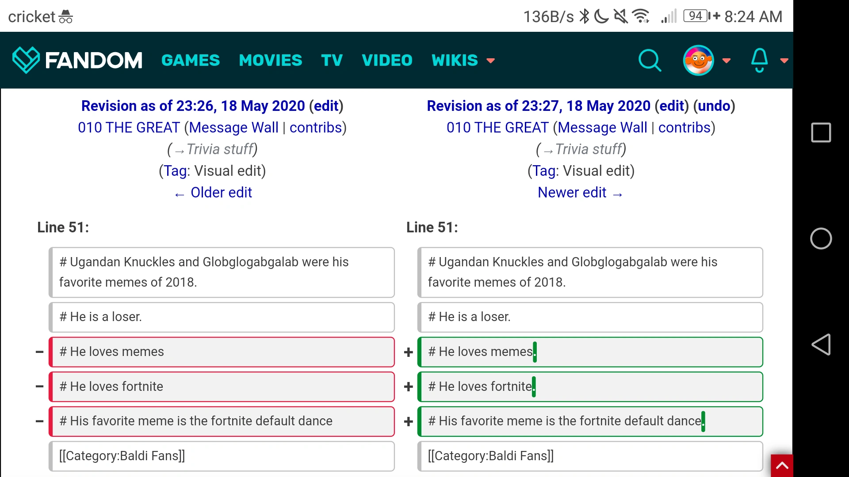Open the 23:26 revision's Message Wall link
This screenshot has width=849, height=477.
click(x=233, y=128)
